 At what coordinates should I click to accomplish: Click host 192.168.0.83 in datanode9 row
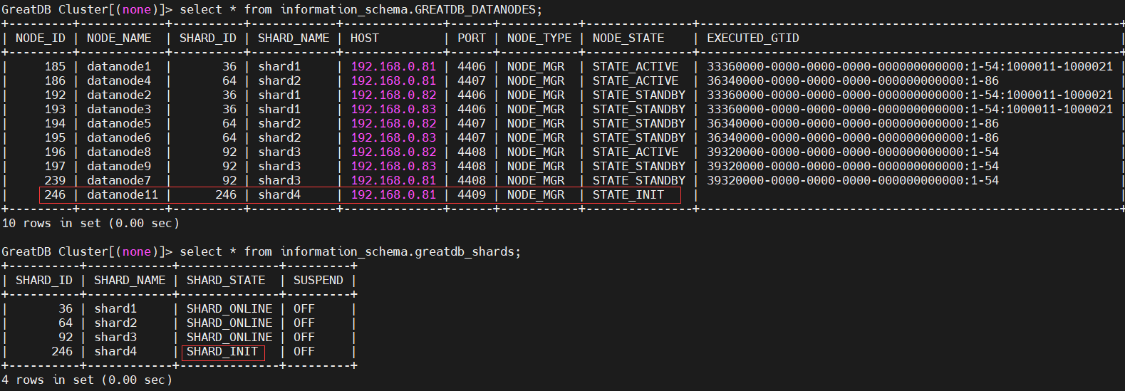[393, 167]
